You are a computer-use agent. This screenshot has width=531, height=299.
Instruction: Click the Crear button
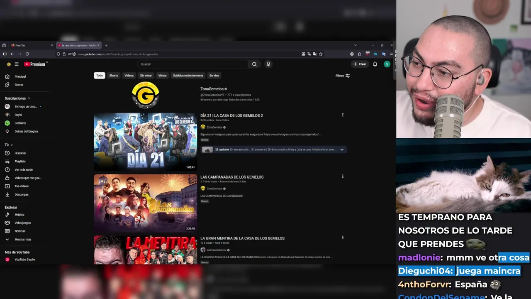(360, 64)
